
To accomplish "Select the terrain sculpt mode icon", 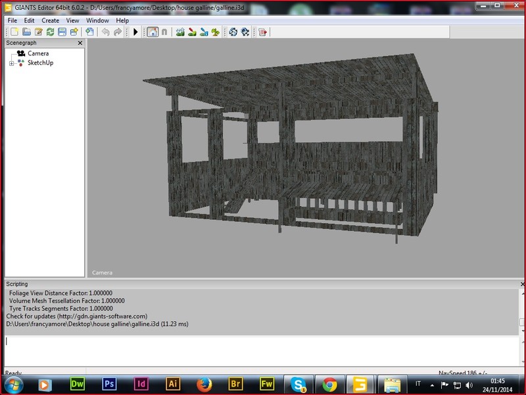I will click(180, 32).
